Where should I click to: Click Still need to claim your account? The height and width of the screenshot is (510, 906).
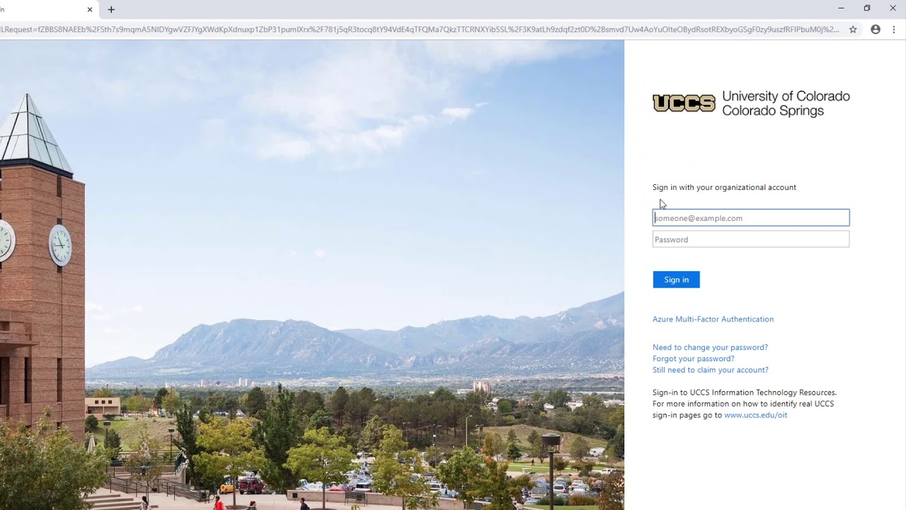pos(710,370)
